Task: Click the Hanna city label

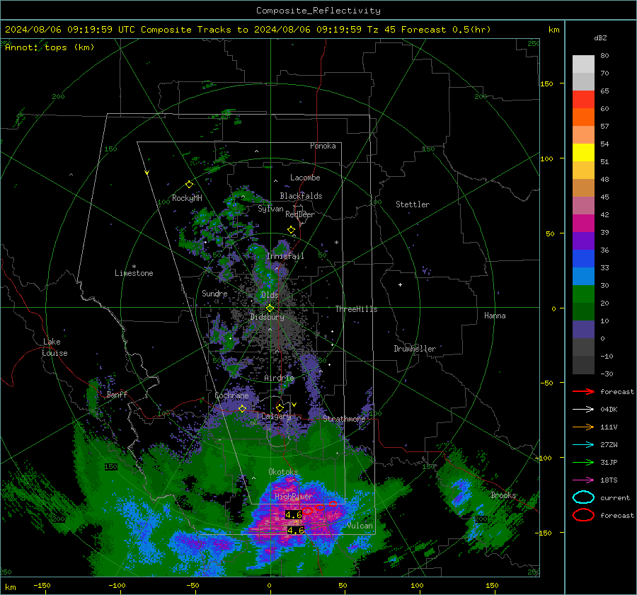Action: (495, 316)
